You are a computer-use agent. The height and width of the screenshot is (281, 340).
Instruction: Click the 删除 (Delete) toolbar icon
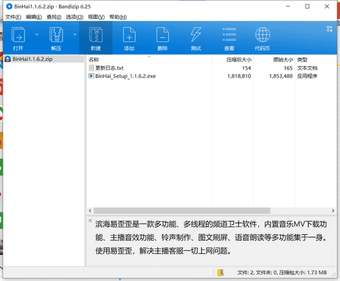(163, 38)
